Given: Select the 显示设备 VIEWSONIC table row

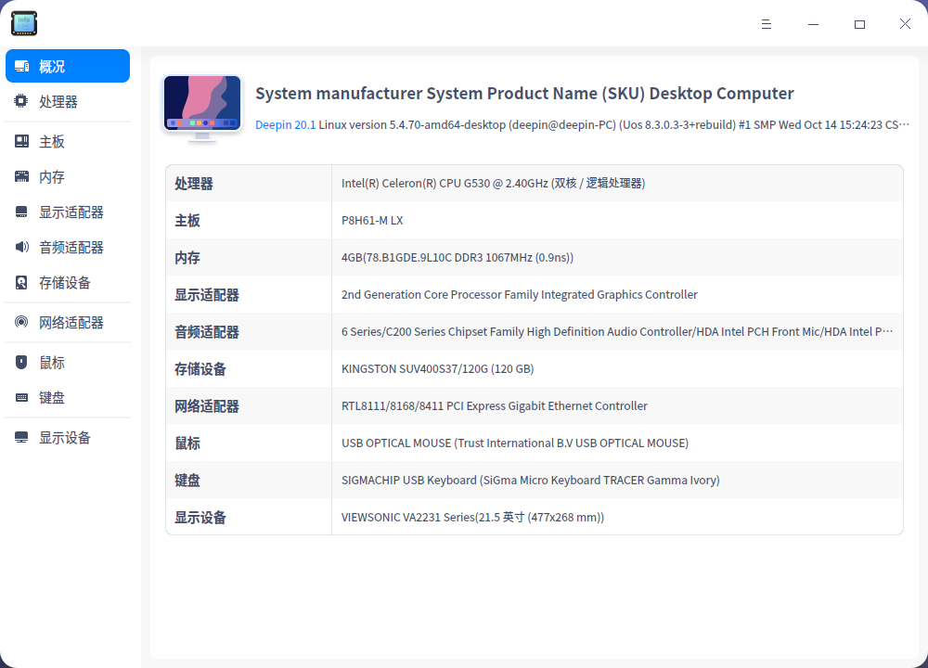Looking at the screenshot, I should point(534,518).
